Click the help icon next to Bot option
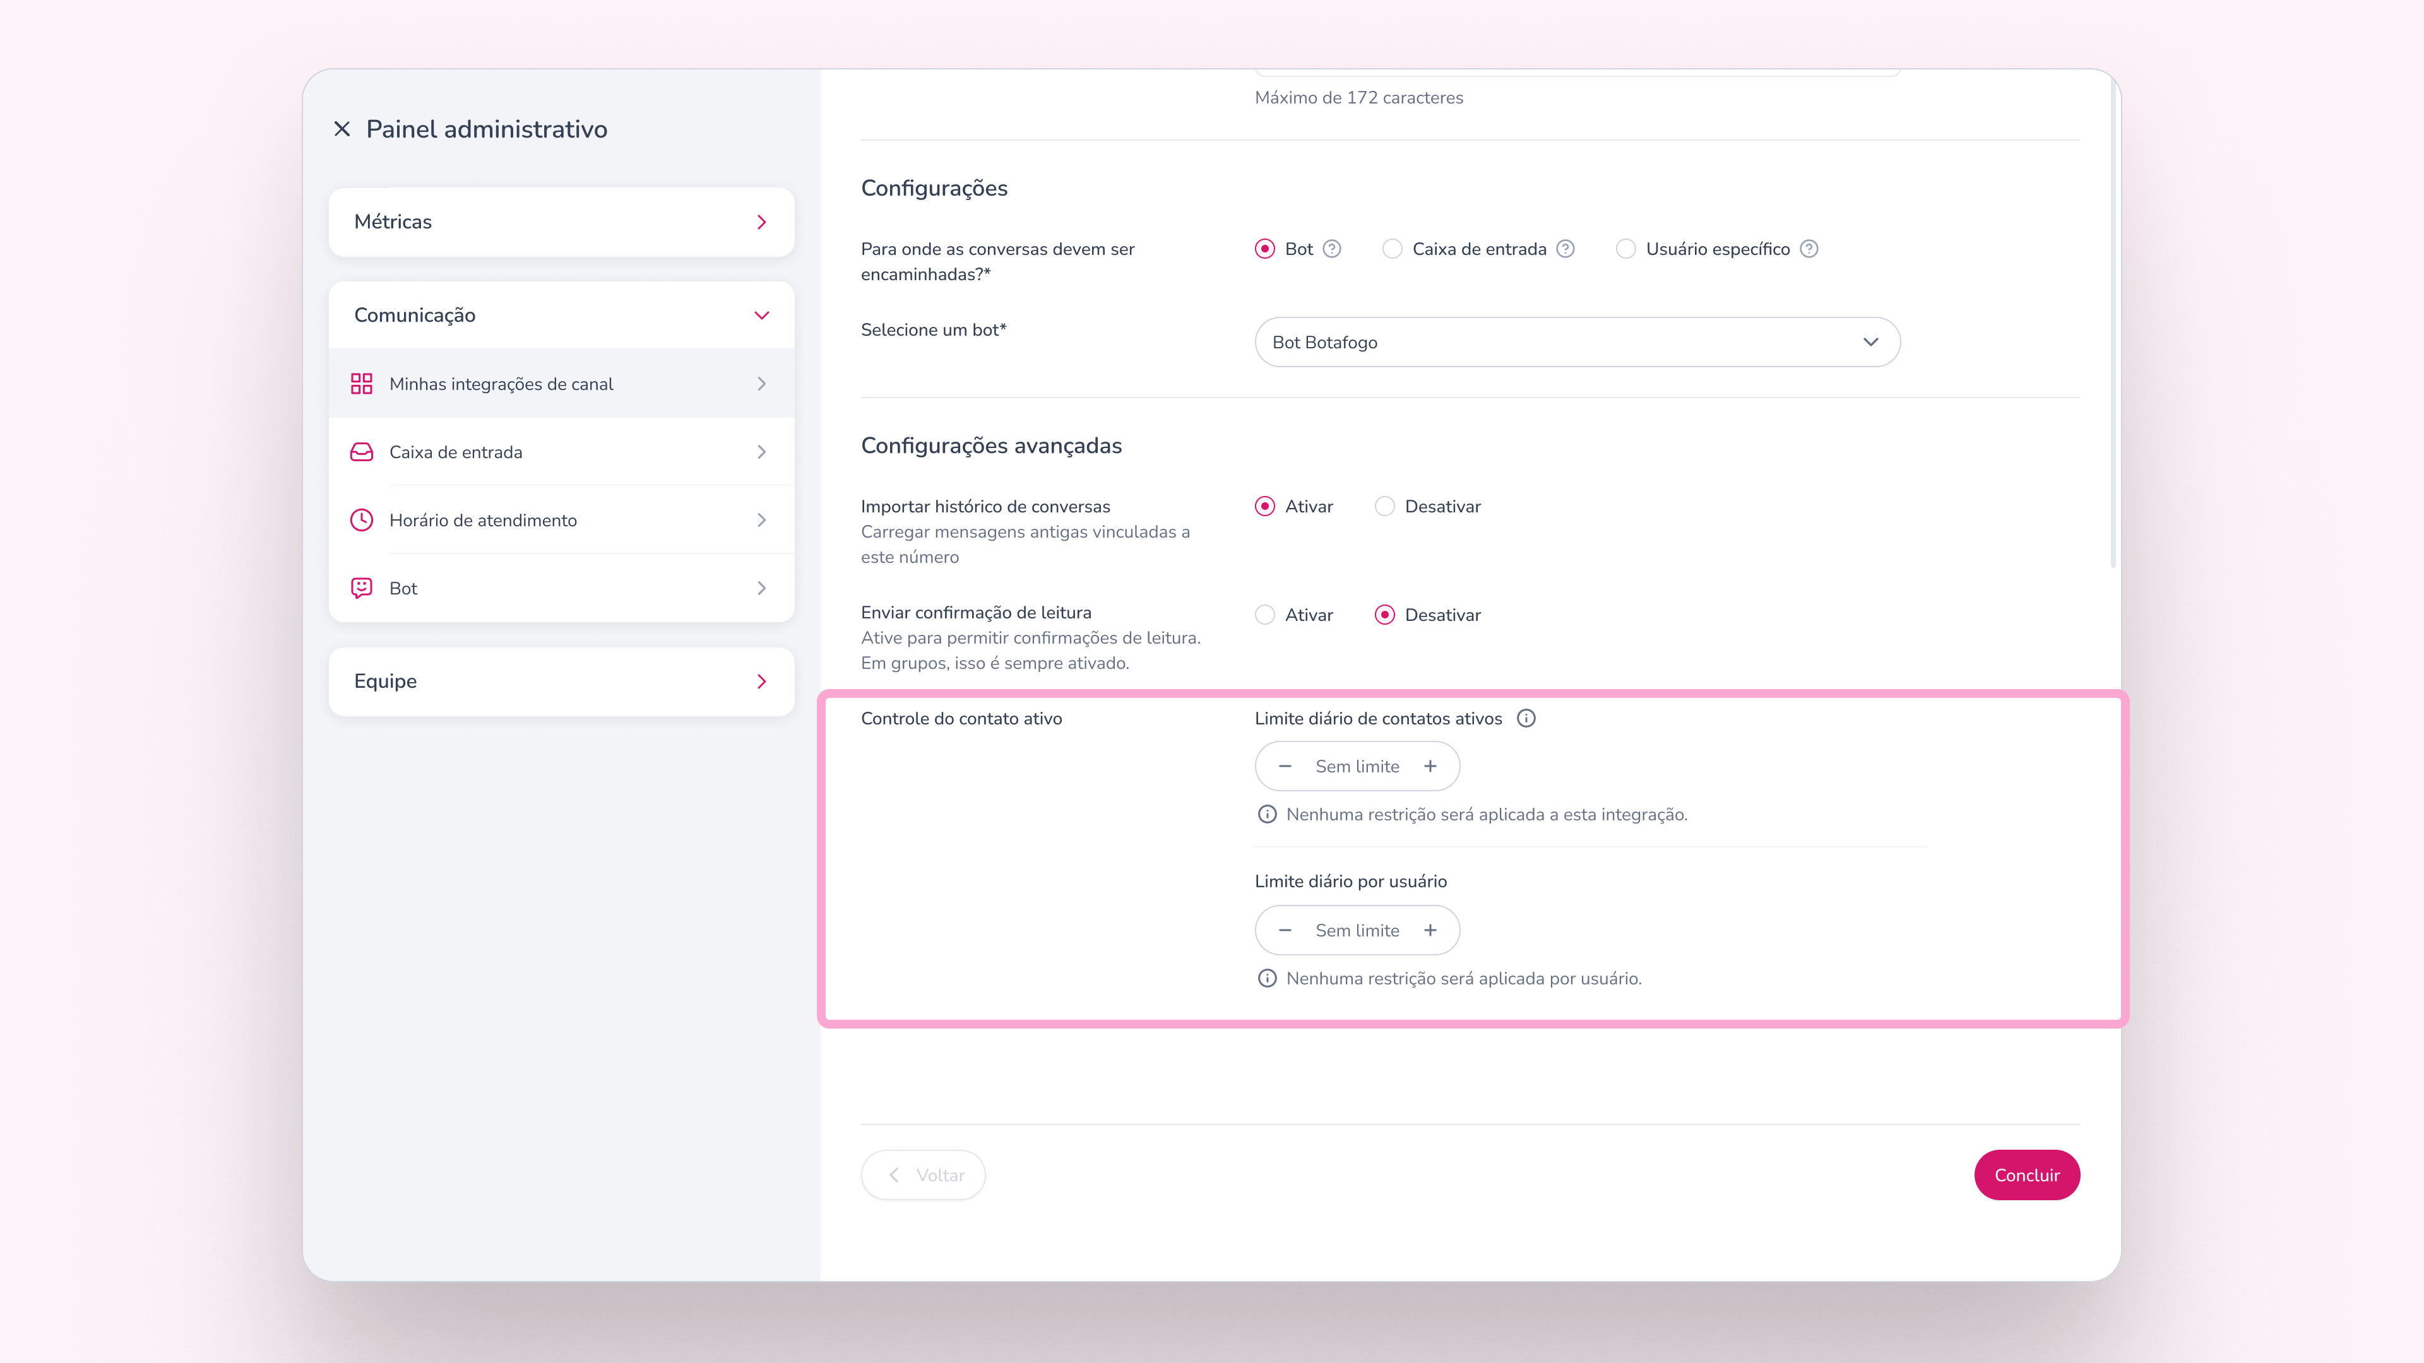 [x=1331, y=249]
